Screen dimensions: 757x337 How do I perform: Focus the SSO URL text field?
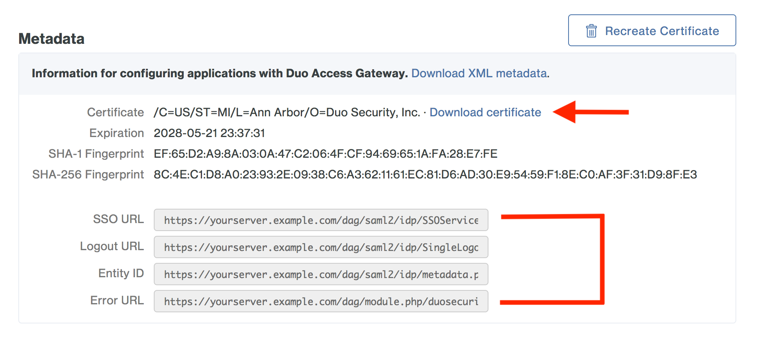[x=321, y=220]
